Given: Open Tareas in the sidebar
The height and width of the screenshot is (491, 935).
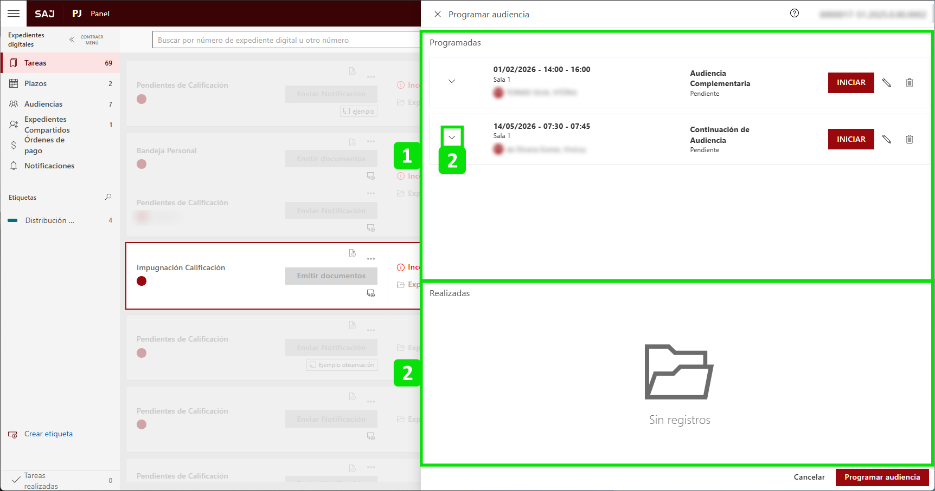Looking at the screenshot, I should (35, 63).
